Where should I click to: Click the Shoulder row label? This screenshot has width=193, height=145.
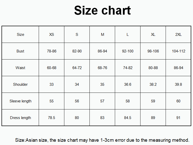point(20,84)
